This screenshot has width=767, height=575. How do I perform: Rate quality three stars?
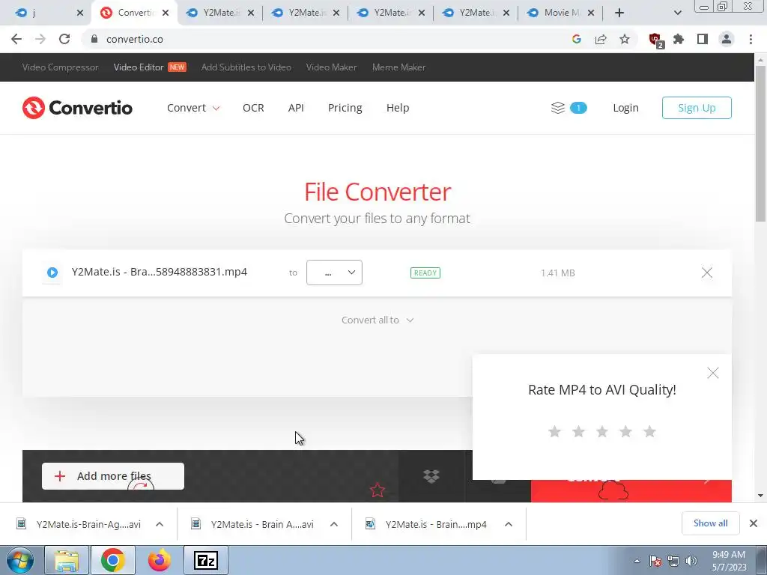point(602,431)
